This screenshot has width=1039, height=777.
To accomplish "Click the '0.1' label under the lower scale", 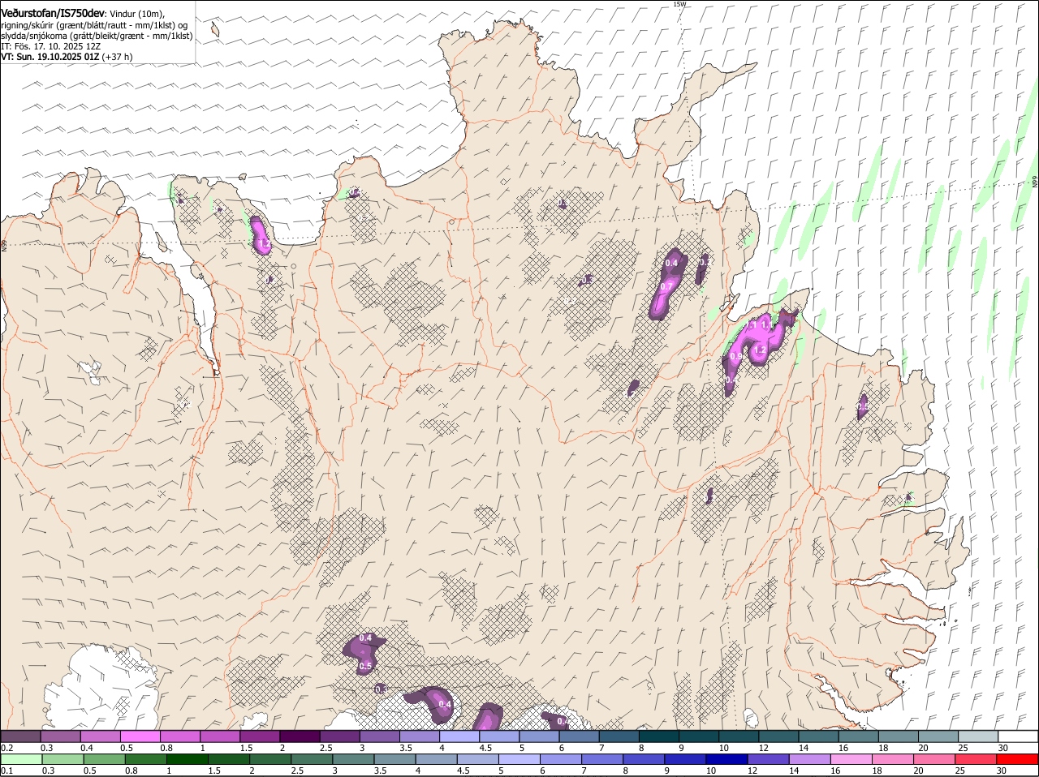I will tap(6, 771).
